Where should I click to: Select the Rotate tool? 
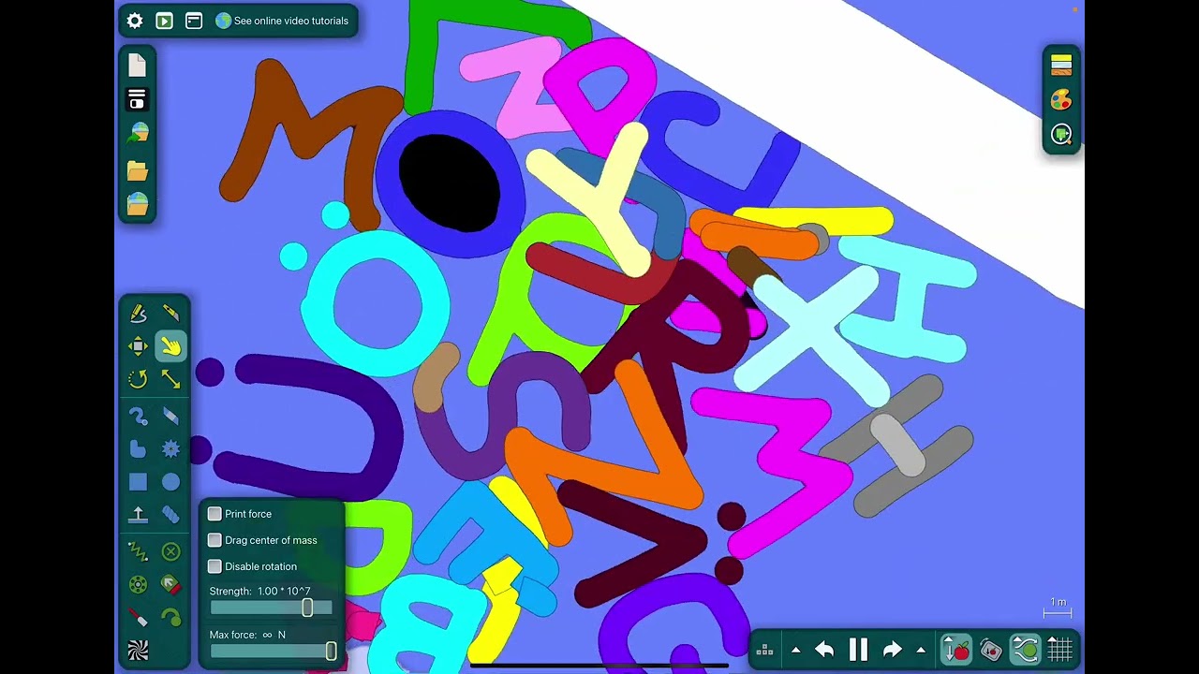click(138, 379)
